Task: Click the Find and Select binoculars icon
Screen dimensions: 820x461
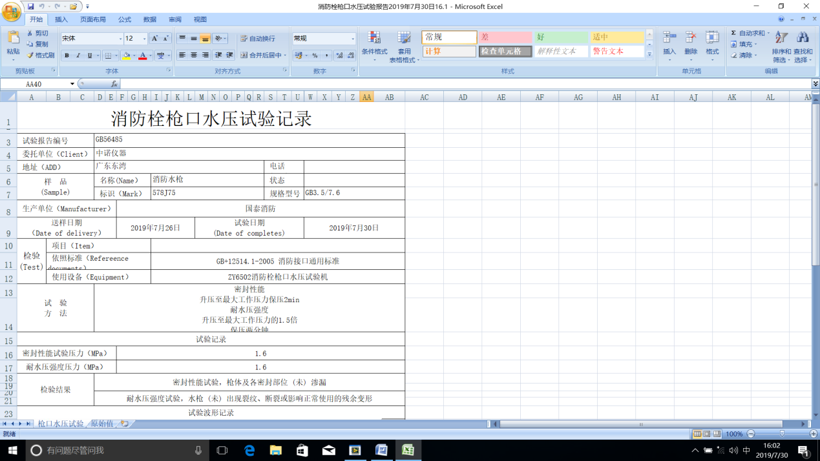Action: pos(803,39)
